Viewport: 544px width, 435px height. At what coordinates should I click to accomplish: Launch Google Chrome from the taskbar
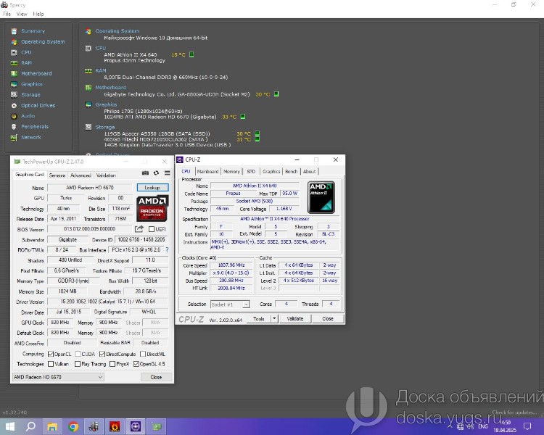(73, 426)
